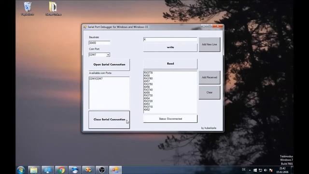
Task: Click the RX3760 line in received box
Action: [x=148, y=78]
